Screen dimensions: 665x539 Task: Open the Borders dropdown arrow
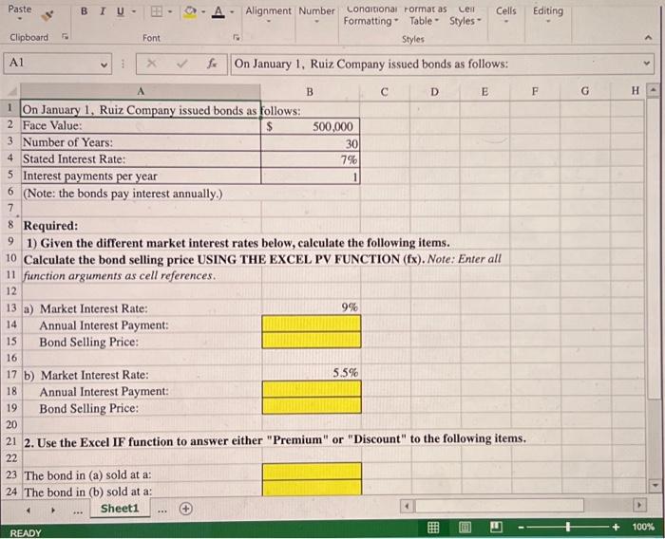(169, 12)
